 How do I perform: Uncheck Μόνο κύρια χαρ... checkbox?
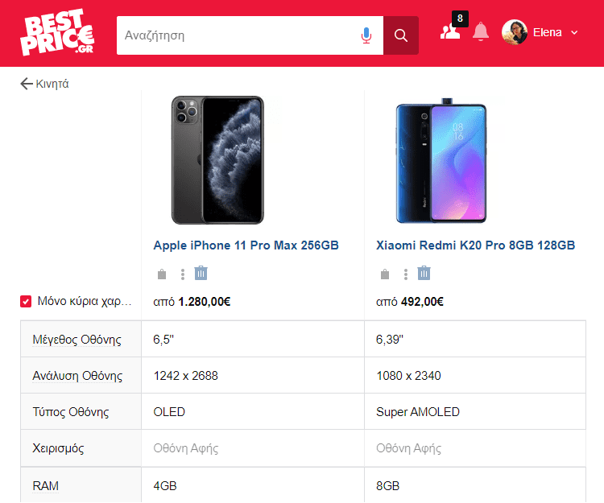tap(26, 301)
